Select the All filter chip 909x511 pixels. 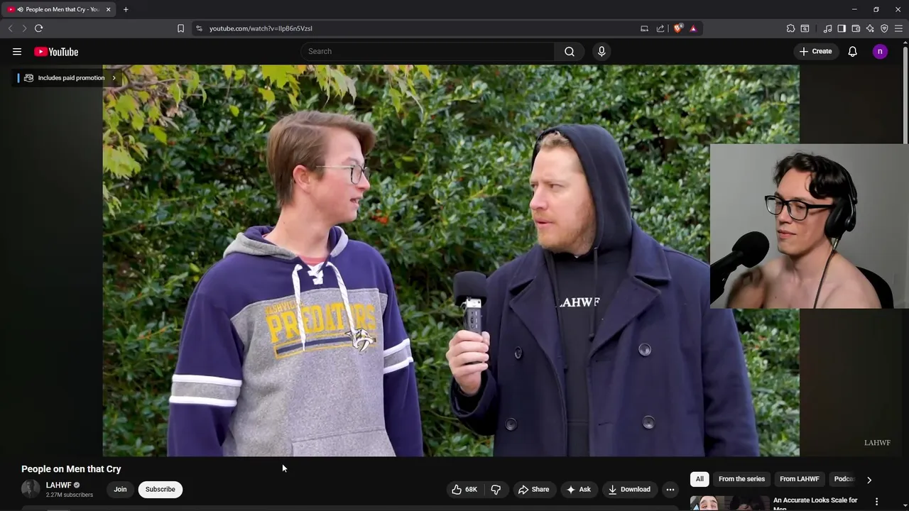point(700,479)
